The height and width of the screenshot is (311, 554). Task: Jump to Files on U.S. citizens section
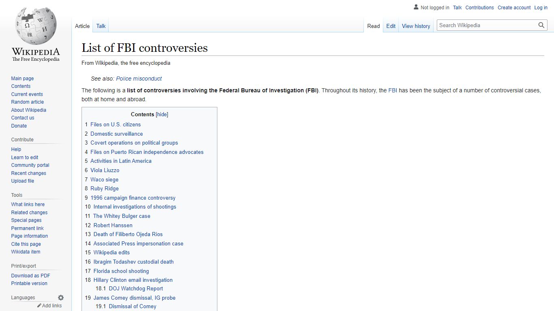pos(116,124)
